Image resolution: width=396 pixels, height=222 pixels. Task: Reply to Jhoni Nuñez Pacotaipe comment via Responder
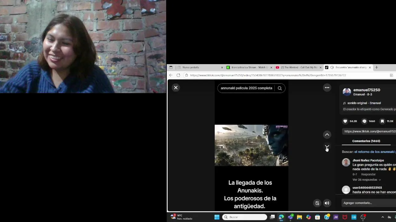tap(368, 175)
